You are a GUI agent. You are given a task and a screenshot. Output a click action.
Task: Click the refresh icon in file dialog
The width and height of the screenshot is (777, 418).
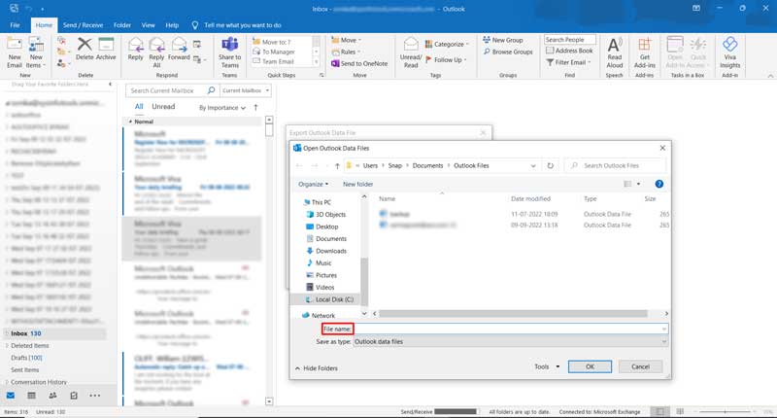coord(550,165)
